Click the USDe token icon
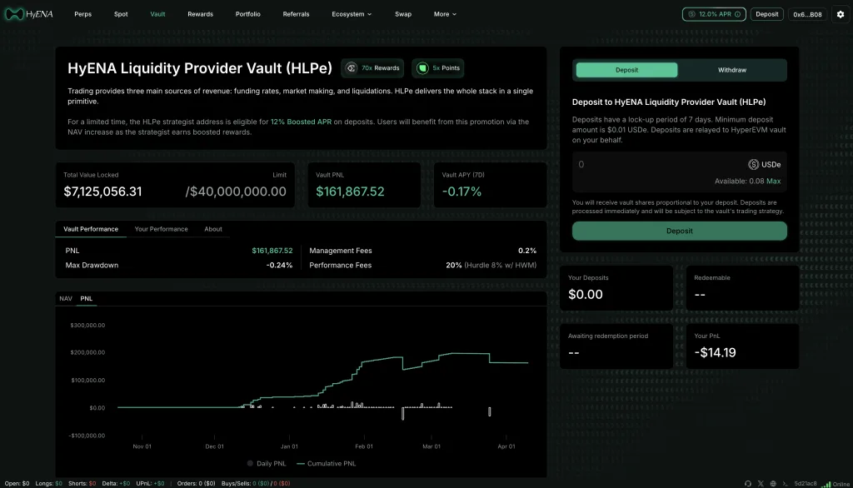This screenshot has height=488, width=853. pyautogui.click(x=753, y=164)
